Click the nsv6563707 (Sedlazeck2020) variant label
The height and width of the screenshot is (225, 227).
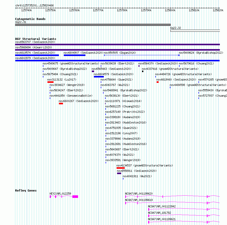(x=35, y=42)
